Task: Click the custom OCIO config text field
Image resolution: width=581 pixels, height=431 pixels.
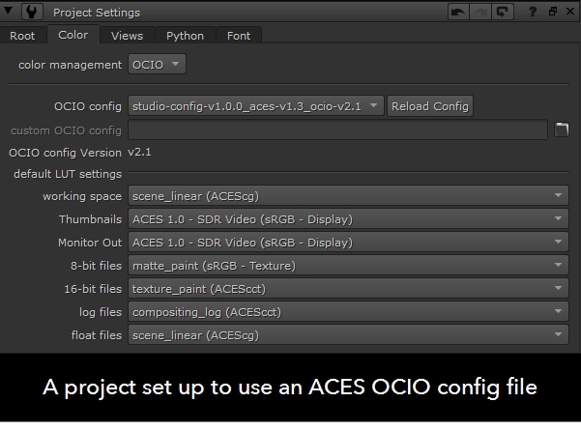Action: 337,129
